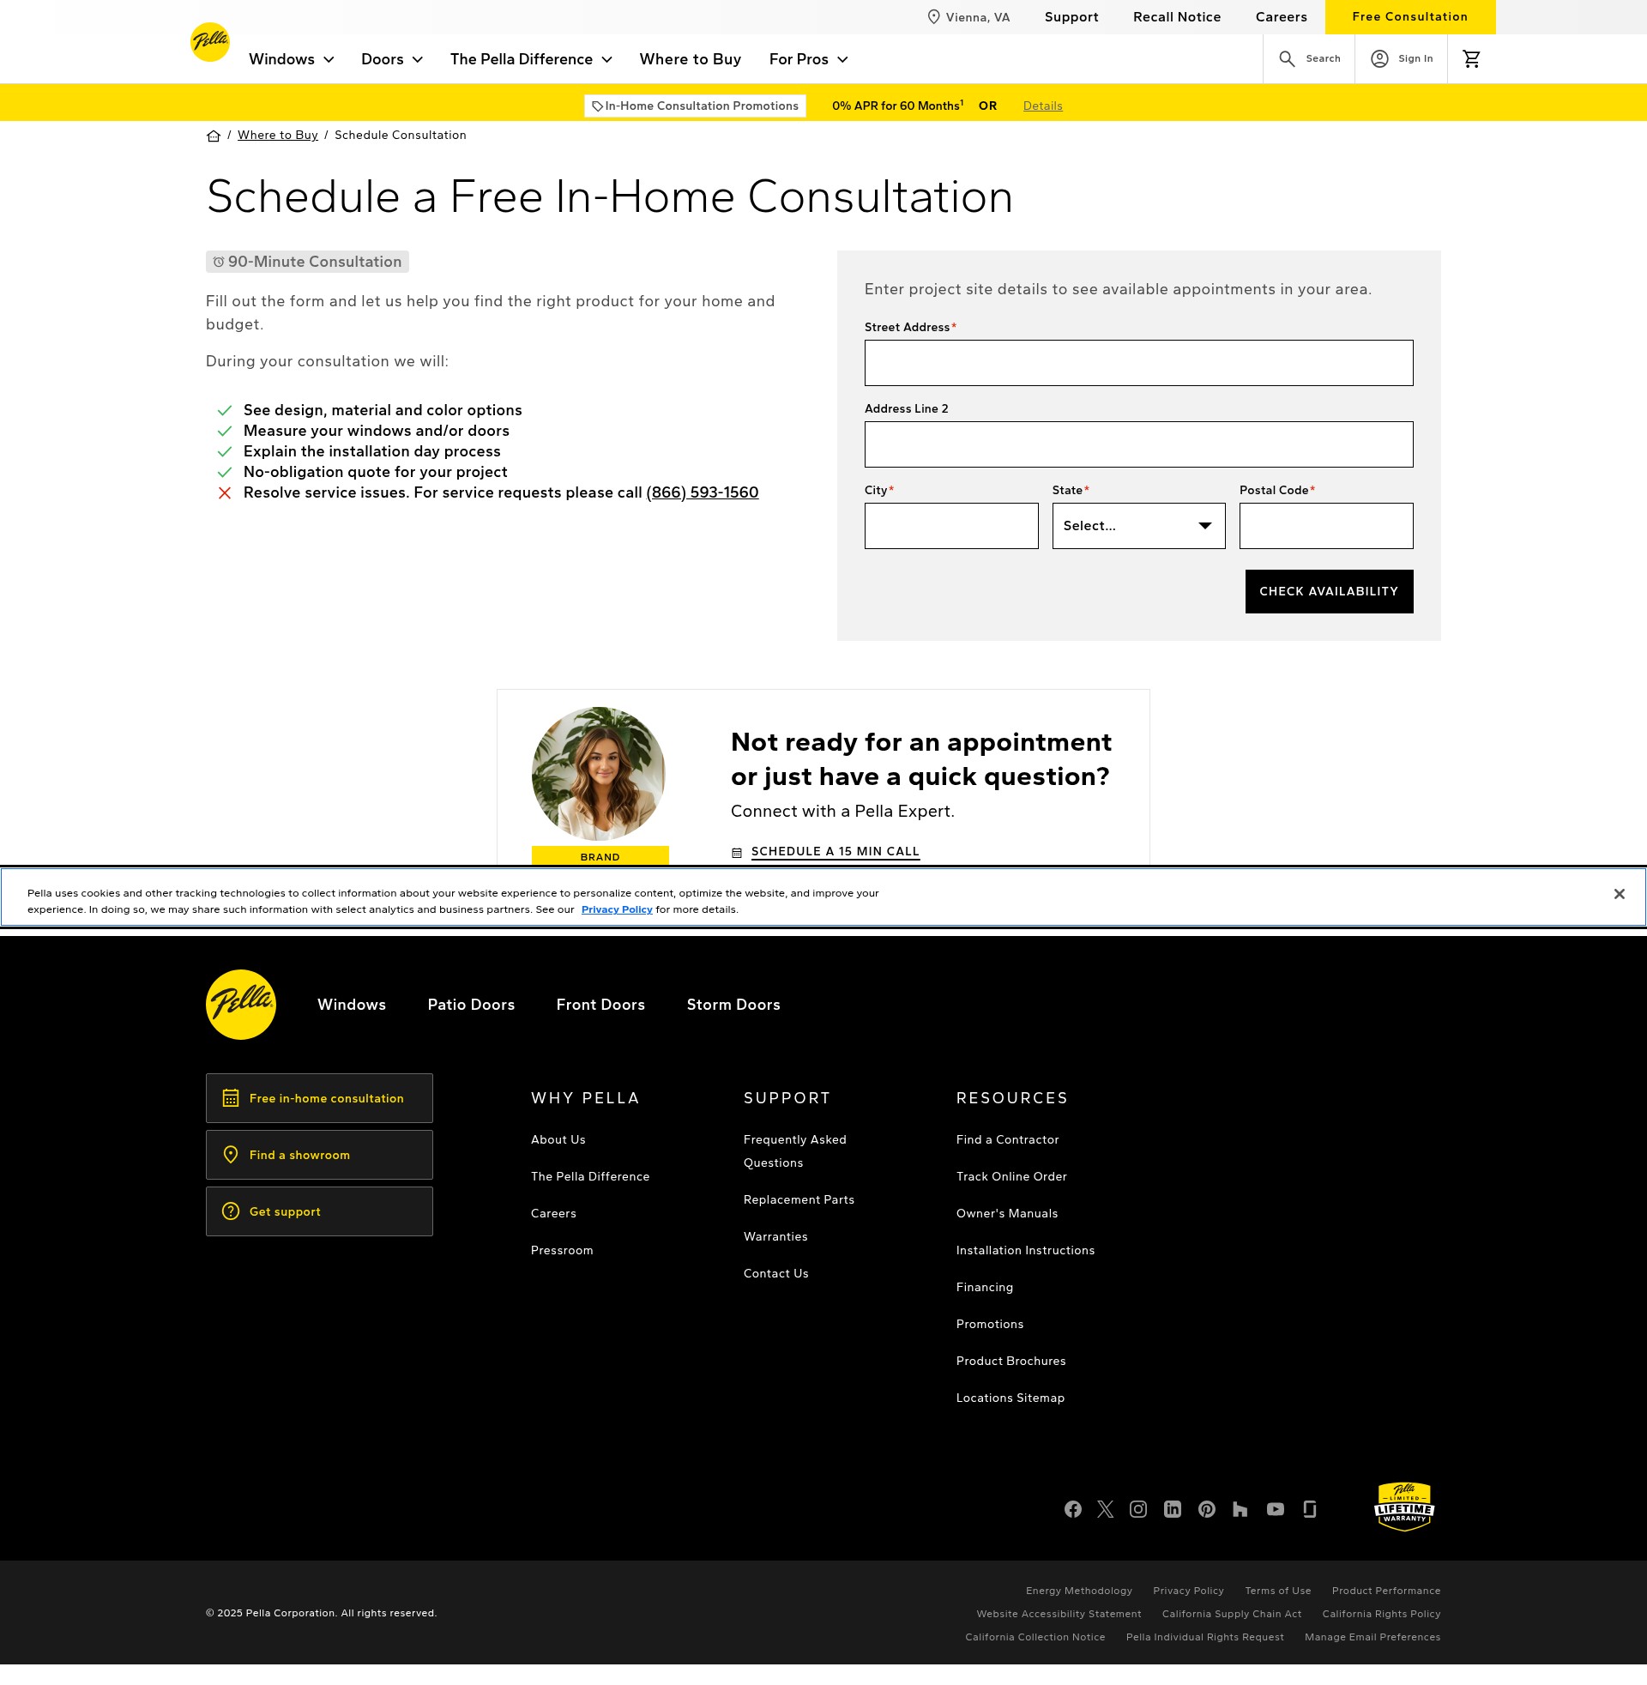Viewport: 1647px width, 1685px height.
Task: Open Pella's X (Twitter) icon
Action: click(1105, 1509)
